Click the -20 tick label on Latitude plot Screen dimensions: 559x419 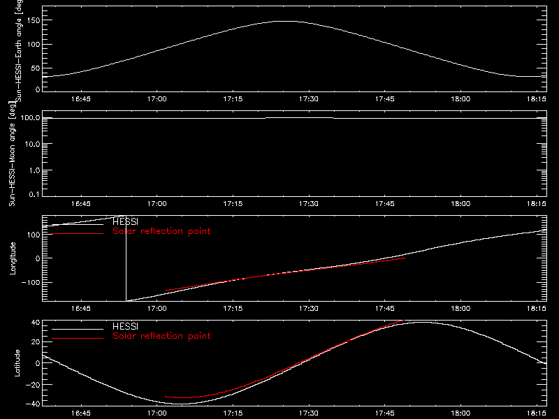coord(33,385)
